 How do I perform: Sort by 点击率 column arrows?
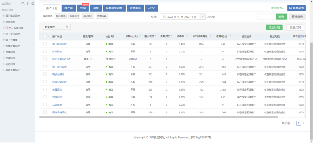pyautogui.click(x=187, y=36)
